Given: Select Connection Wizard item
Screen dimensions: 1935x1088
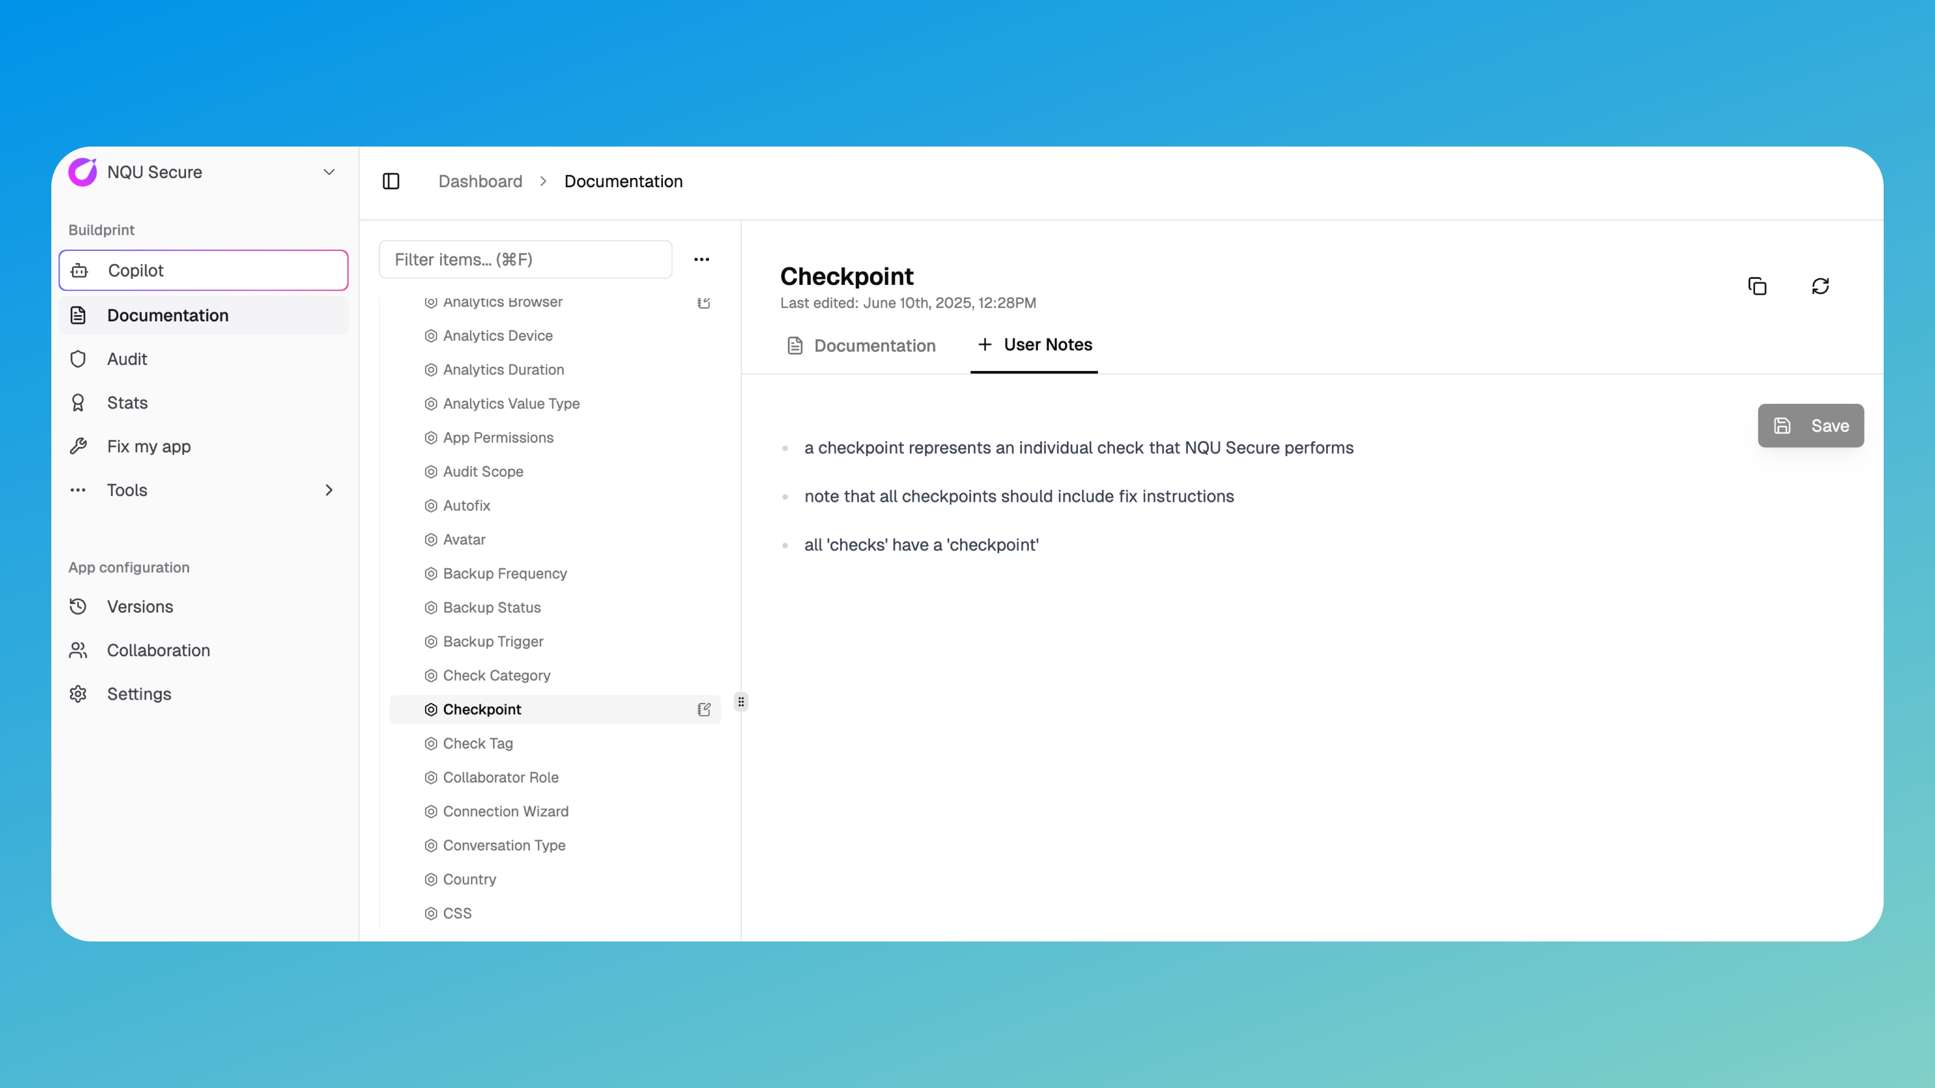Looking at the screenshot, I should click(555, 811).
